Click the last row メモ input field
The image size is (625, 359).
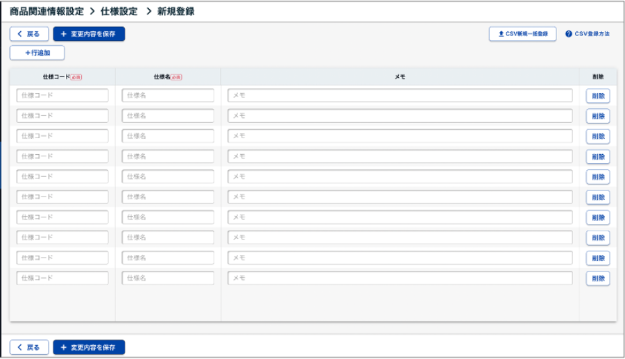coord(400,278)
